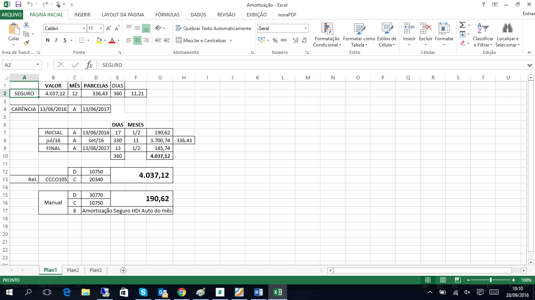Toggle italic with the I button

[56, 40]
